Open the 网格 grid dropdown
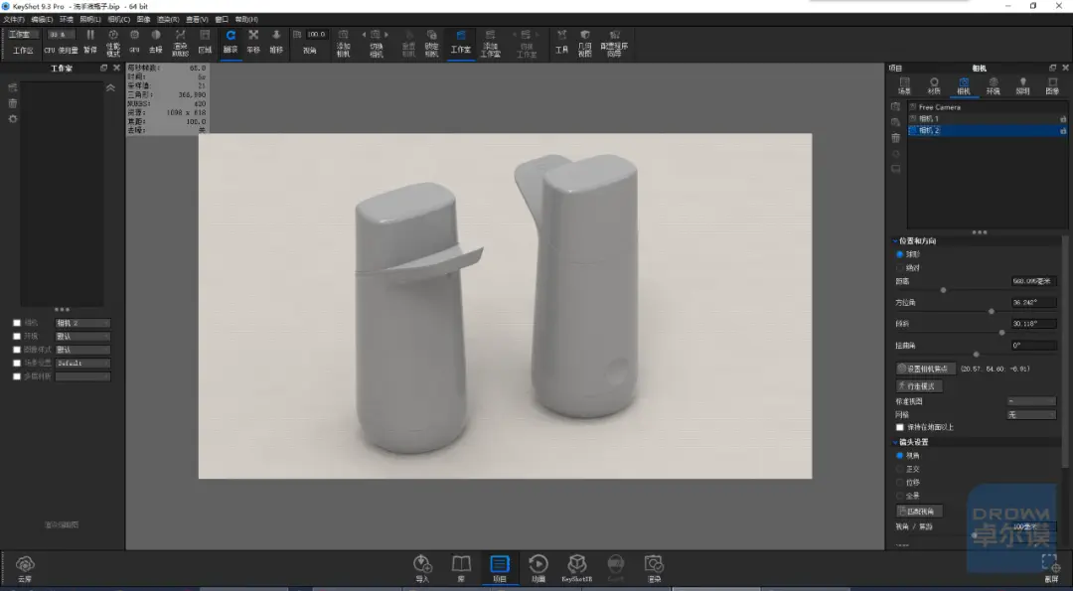This screenshot has width=1073, height=591. [1031, 414]
